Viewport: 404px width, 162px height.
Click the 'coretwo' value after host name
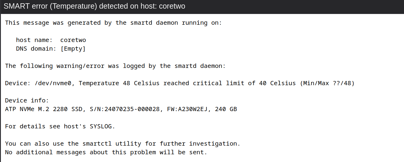[x=73, y=40]
